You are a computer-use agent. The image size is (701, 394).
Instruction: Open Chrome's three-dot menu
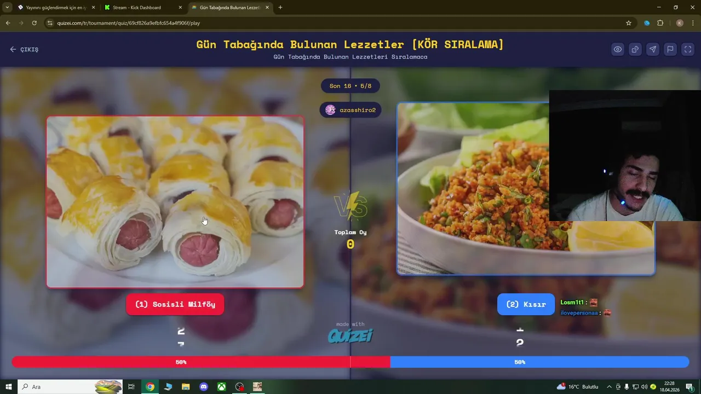pos(693,23)
